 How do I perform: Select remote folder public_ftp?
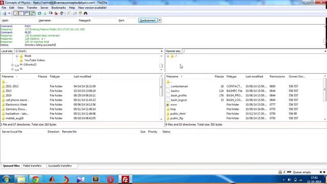pyautogui.click(x=177, y=118)
